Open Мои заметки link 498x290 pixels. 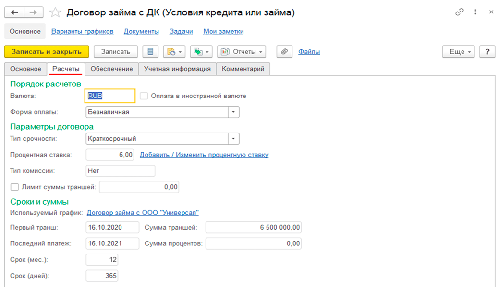coord(224,31)
